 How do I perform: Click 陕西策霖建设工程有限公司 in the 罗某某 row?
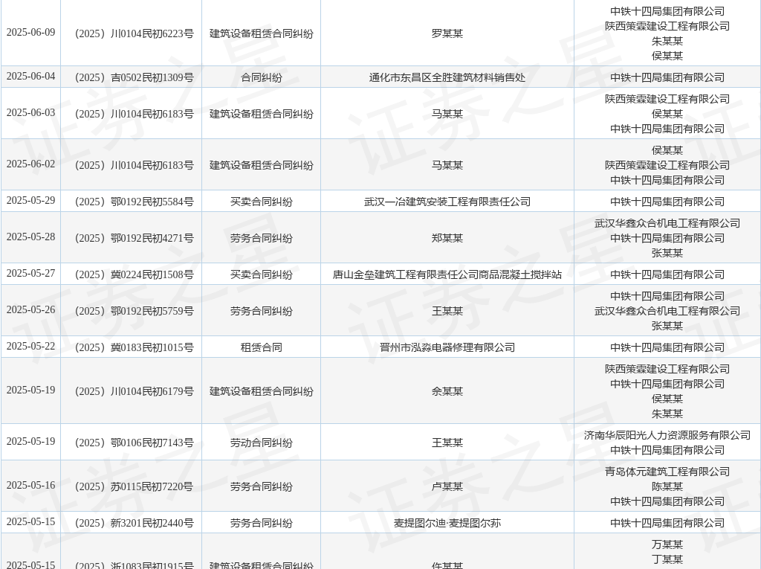[x=667, y=26]
